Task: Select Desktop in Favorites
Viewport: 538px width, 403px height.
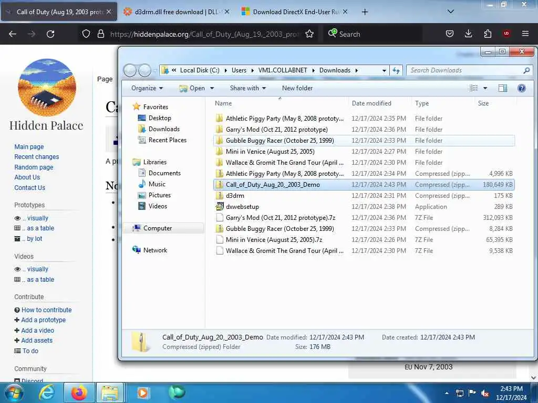Action: pyautogui.click(x=160, y=118)
